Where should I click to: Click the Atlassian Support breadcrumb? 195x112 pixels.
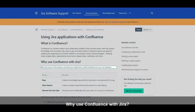click(48, 30)
